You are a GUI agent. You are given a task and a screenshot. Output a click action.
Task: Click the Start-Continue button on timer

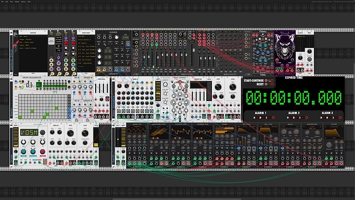click(x=266, y=80)
